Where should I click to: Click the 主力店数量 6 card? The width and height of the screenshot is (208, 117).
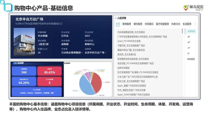click(x=50, y=81)
